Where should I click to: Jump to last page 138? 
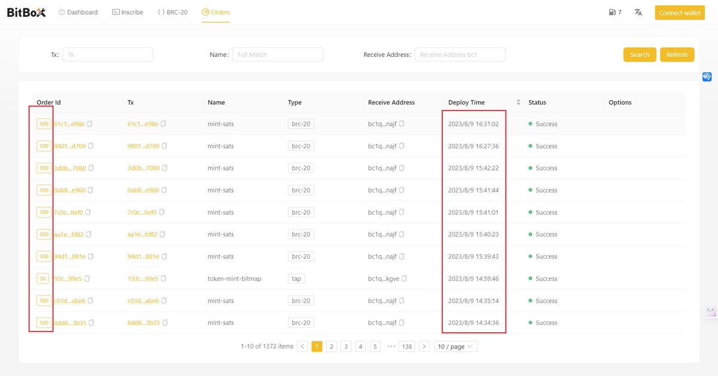[x=407, y=347]
